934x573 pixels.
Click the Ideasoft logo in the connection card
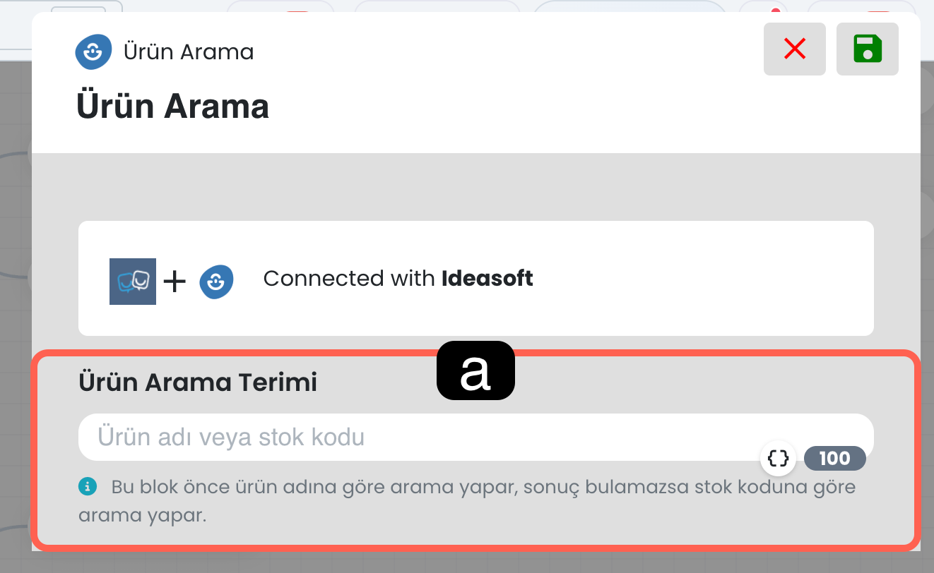pos(216,281)
